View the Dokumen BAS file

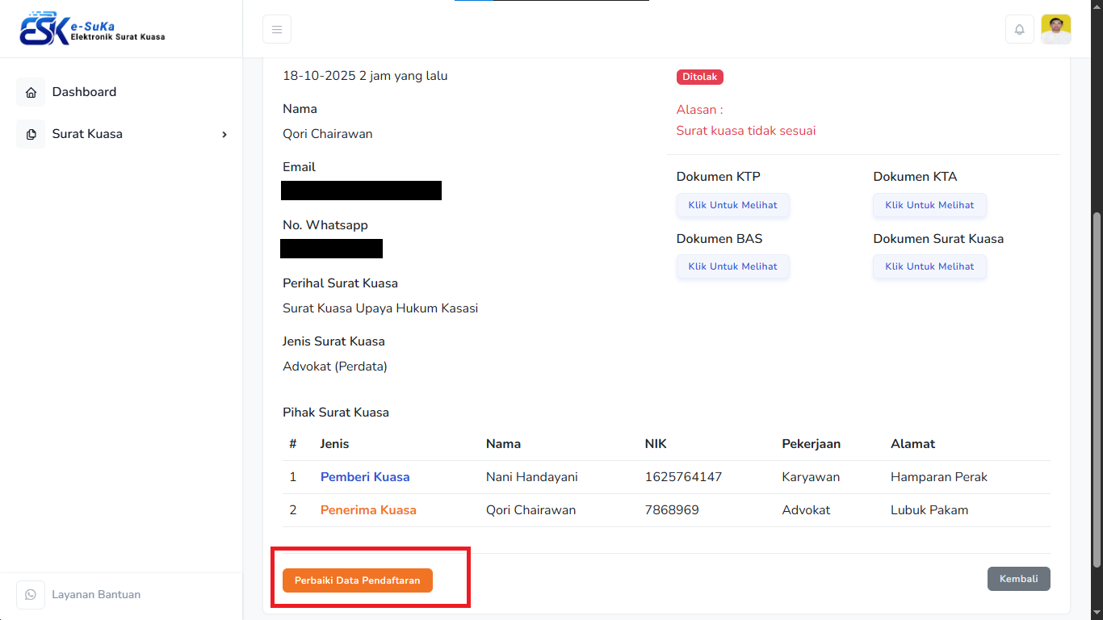point(732,266)
